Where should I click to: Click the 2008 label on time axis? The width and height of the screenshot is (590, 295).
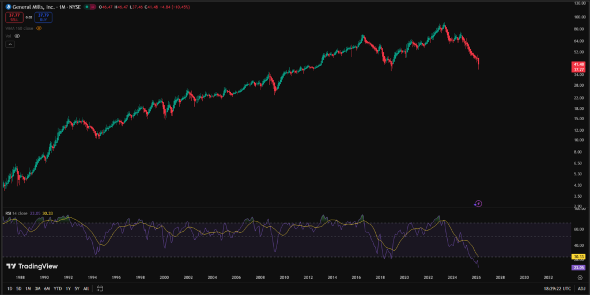point(260,278)
